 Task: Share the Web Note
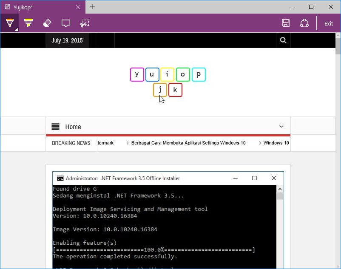pyautogui.click(x=304, y=23)
